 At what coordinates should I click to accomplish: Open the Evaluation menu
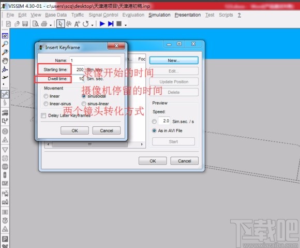pyautogui.click(x=133, y=15)
